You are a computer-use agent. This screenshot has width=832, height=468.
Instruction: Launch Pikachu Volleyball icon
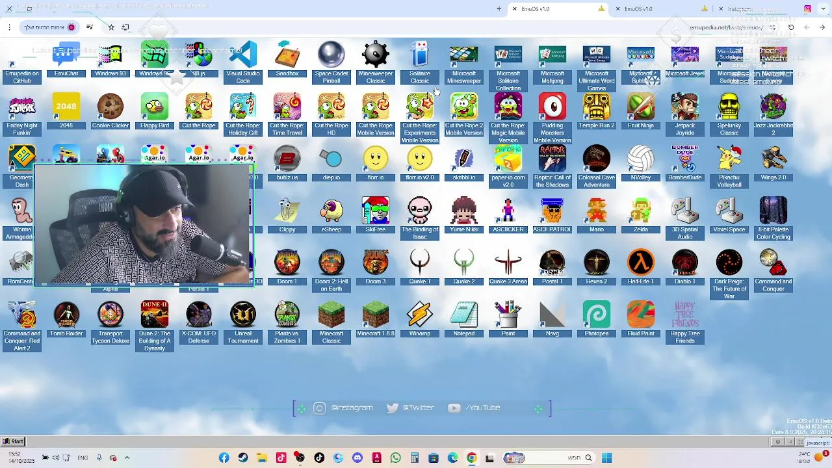click(729, 167)
